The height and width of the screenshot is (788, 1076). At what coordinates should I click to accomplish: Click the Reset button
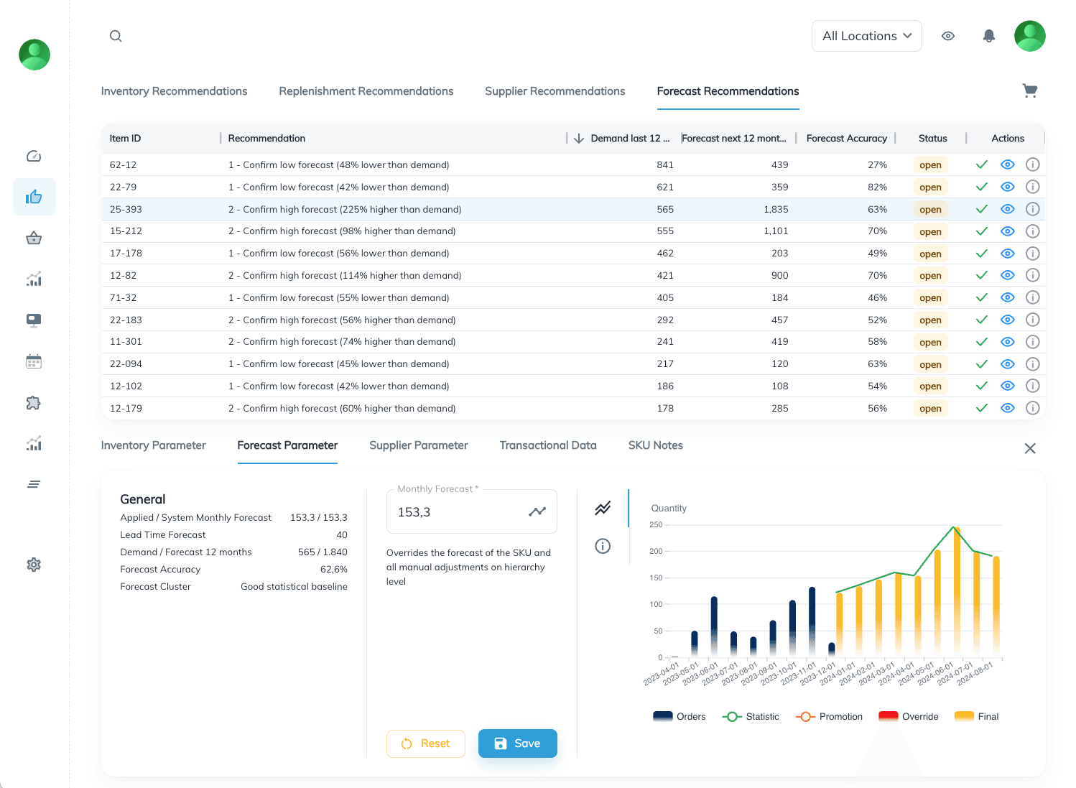(x=425, y=743)
